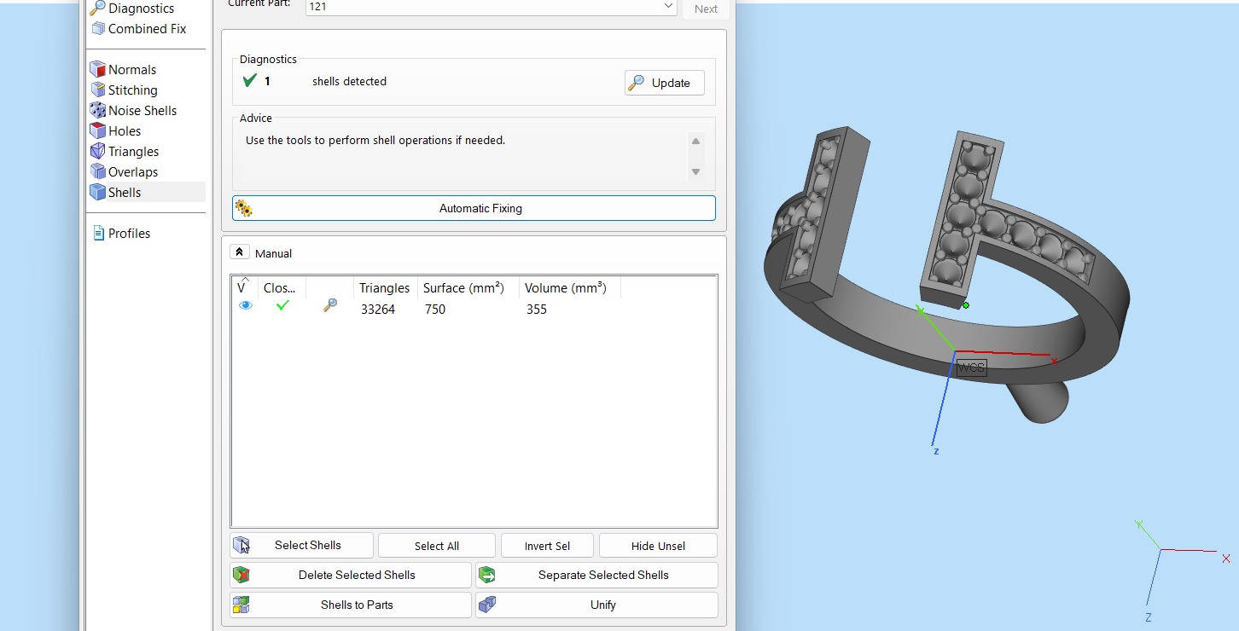
Task: Click the Shells to Parts colored cubes icon
Action: coord(241,605)
